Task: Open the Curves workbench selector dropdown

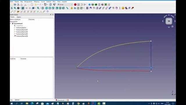Action: click(x=65, y=5)
